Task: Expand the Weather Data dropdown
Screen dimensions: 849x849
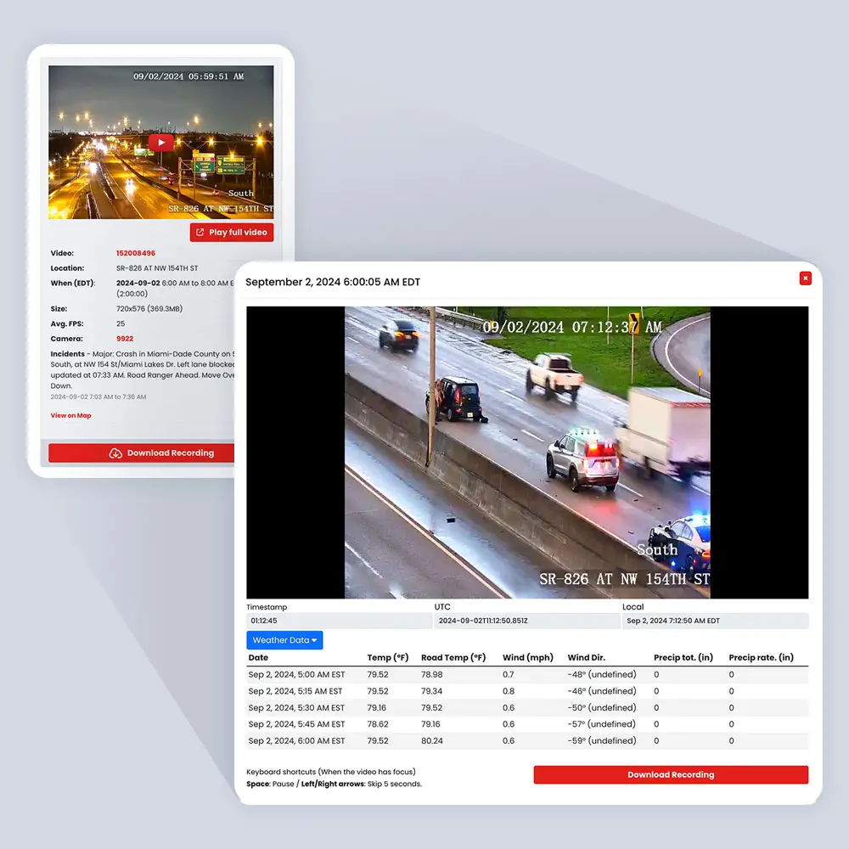Action: point(284,640)
